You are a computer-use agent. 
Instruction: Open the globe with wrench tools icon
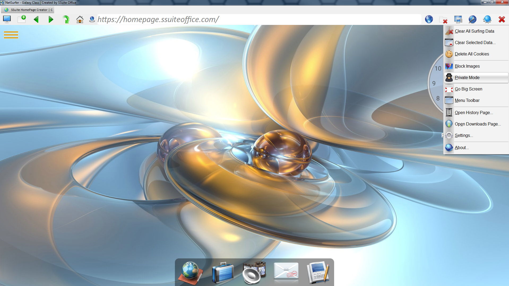click(x=473, y=19)
